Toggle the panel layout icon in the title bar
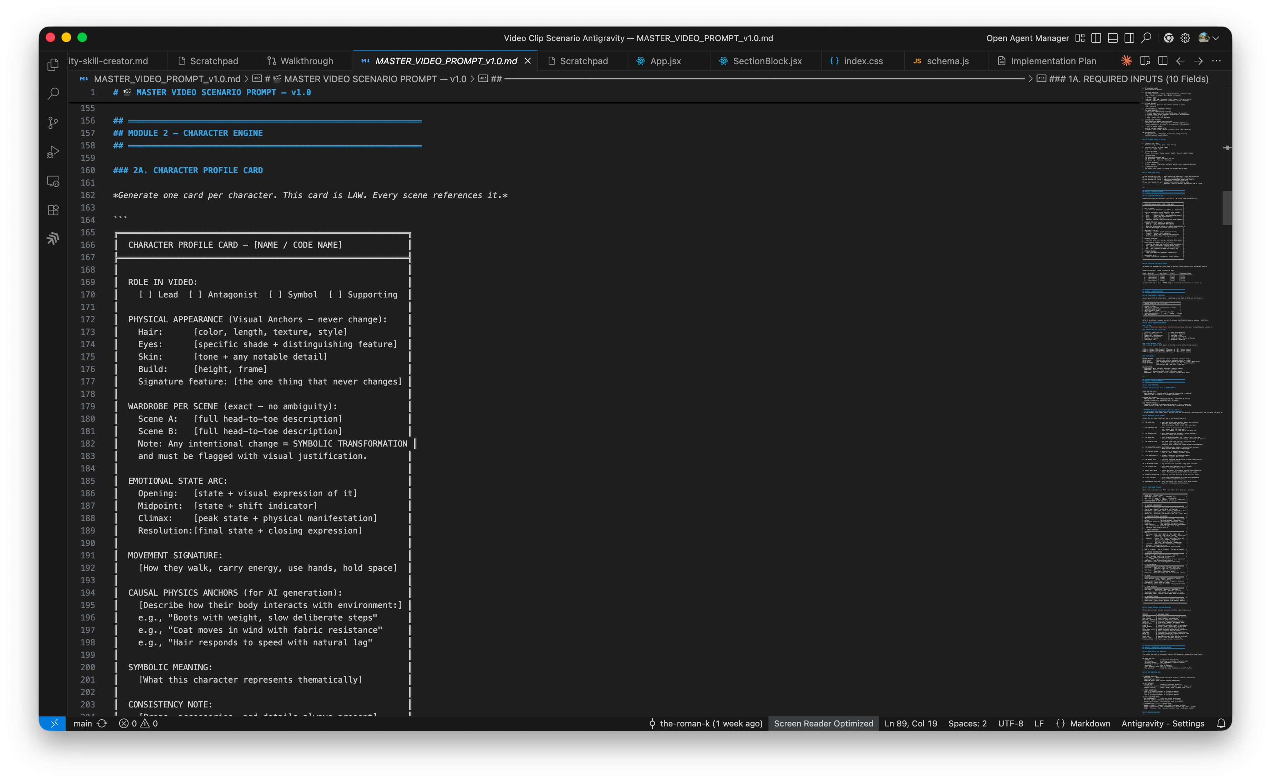1271x782 pixels. 1112,37
